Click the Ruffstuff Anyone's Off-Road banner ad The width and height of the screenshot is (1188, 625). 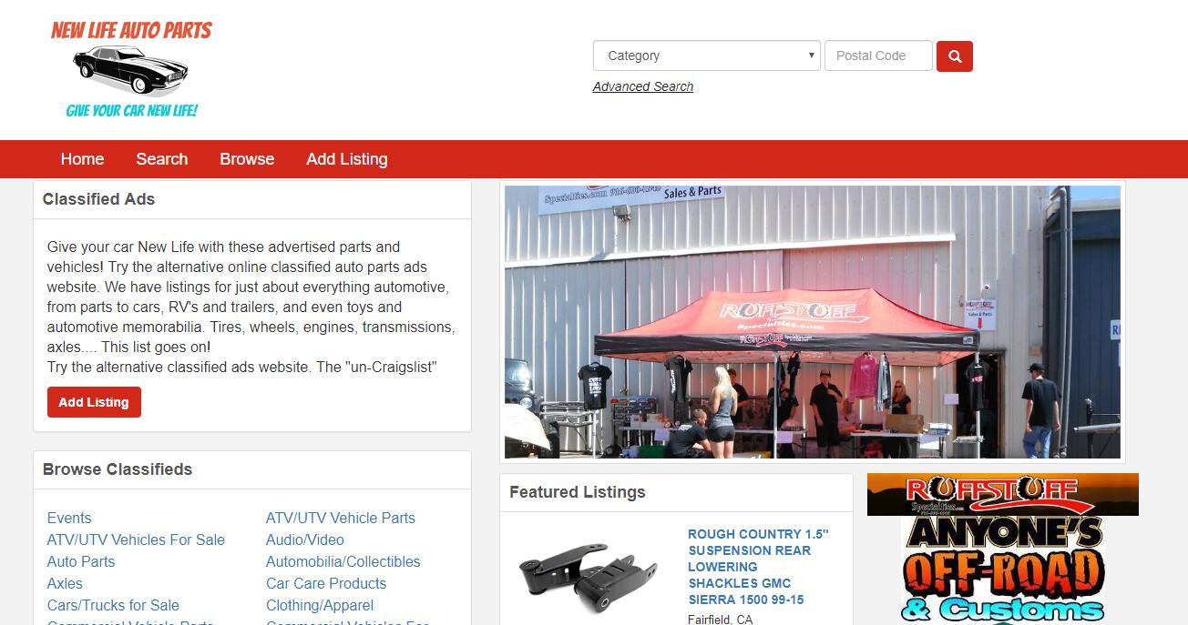coord(1003,549)
